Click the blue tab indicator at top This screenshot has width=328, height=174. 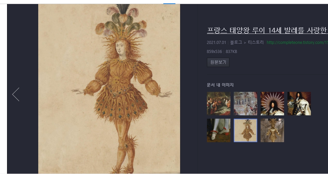coord(169,4)
